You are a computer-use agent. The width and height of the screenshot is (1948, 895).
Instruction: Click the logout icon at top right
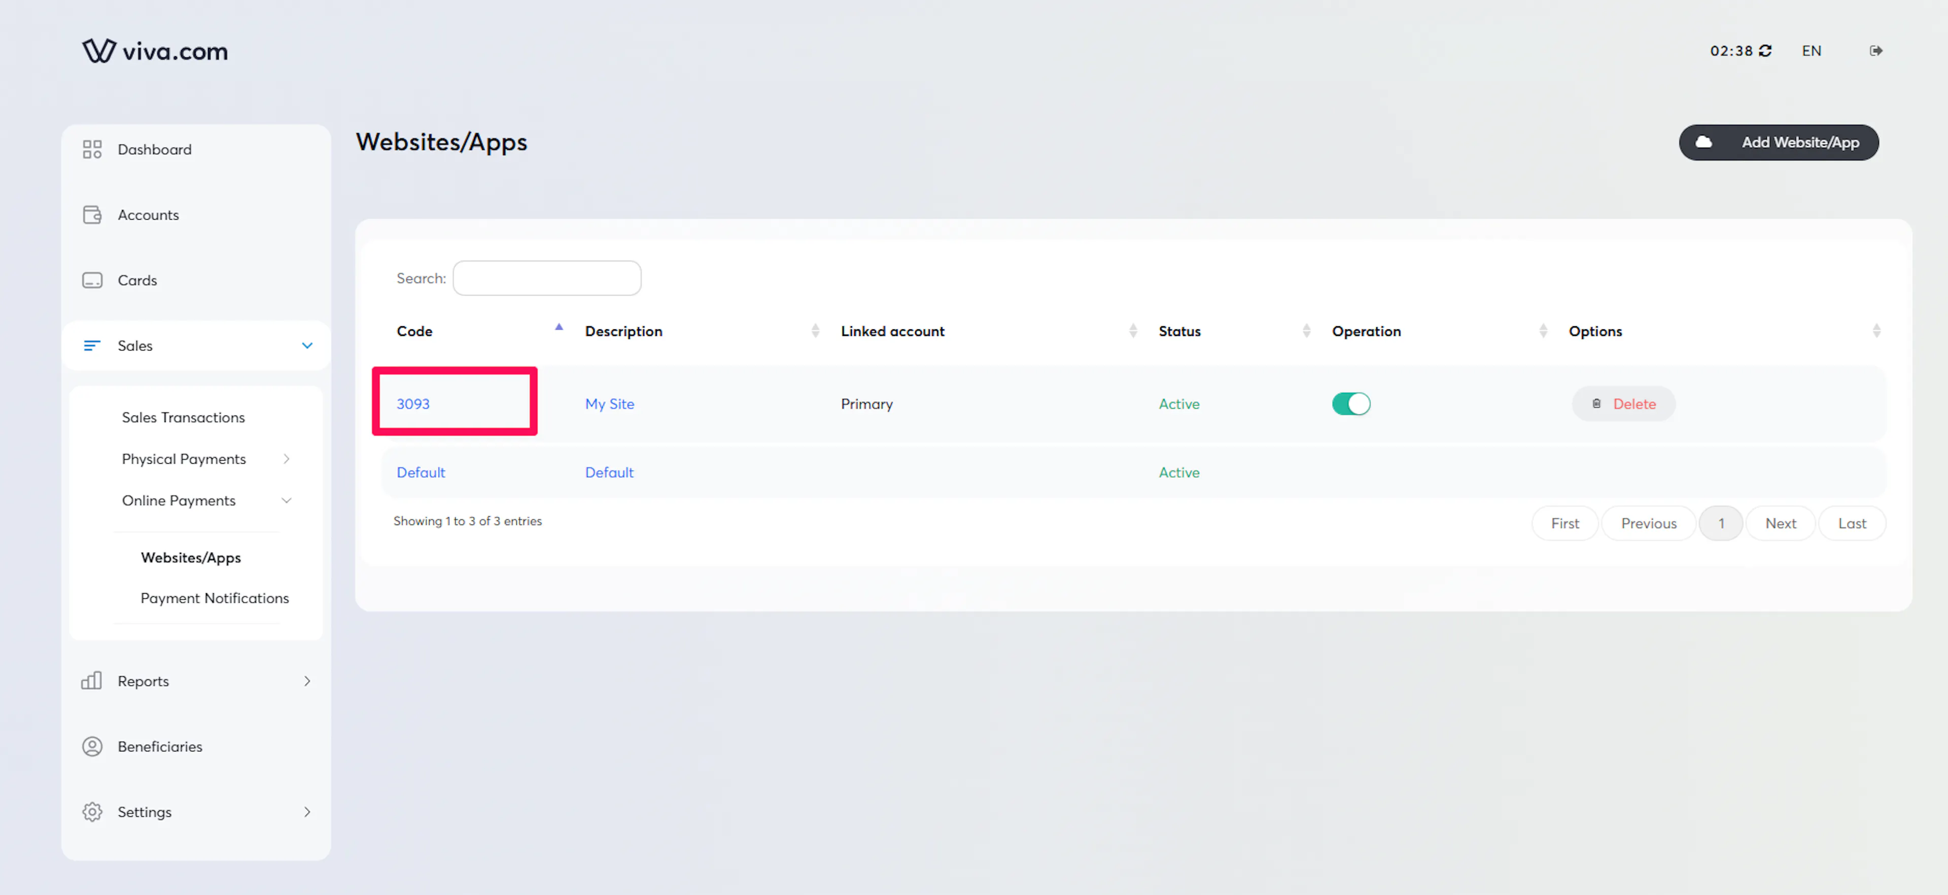click(1875, 51)
